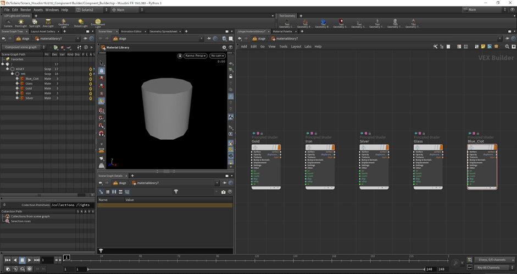This screenshot has width=517, height=274.
Task: Switch to the Geometry Spreadsheet tab
Action: [x=163, y=31]
